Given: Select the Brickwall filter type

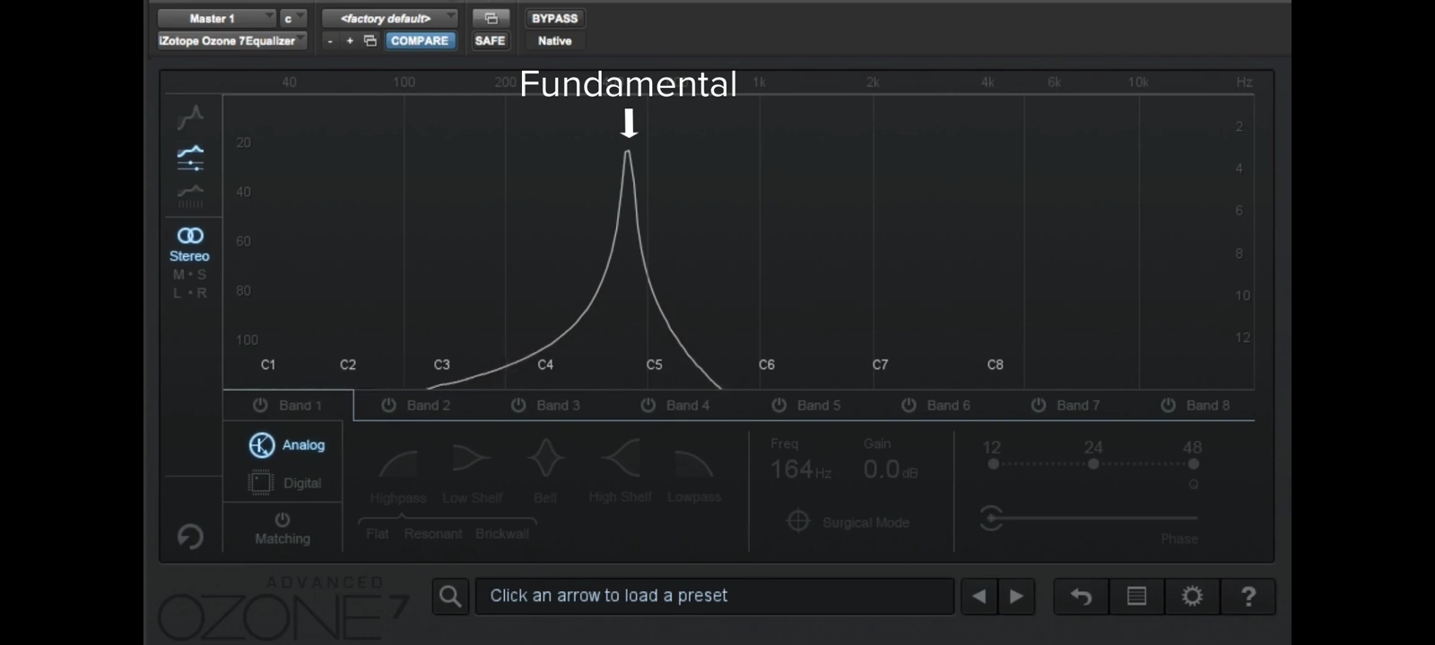Looking at the screenshot, I should [502, 533].
